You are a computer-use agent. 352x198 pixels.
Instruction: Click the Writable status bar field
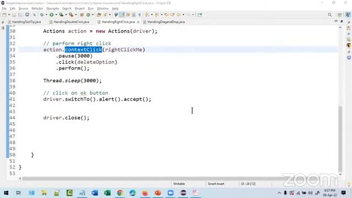click(179, 184)
